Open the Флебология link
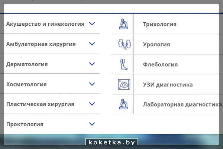Screen dimensions: 223x149 tap(161, 64)
